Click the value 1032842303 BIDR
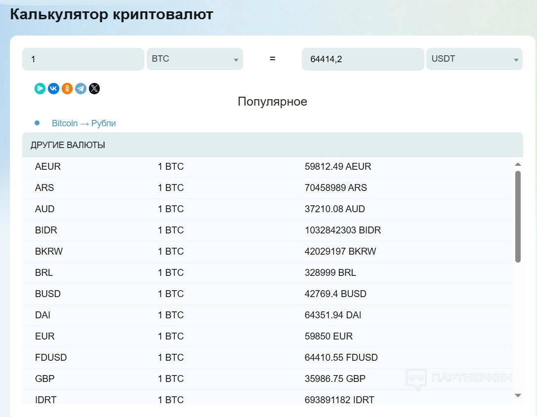Image resolution: width=537 pixels, height=417 pixels. tap(342, 230)
